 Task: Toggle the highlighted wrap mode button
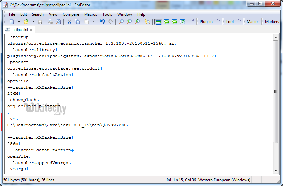point(158,22)
